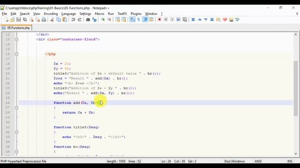Click the Open file folder icon
Image resolution: width=300 pixels, height=168 pixels.
pyautogui.click(x=12, y=20)
